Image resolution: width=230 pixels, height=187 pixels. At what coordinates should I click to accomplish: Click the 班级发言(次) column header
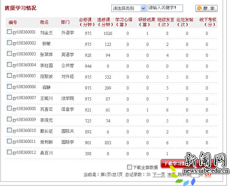pyautogui.click(x=166, y=22)
